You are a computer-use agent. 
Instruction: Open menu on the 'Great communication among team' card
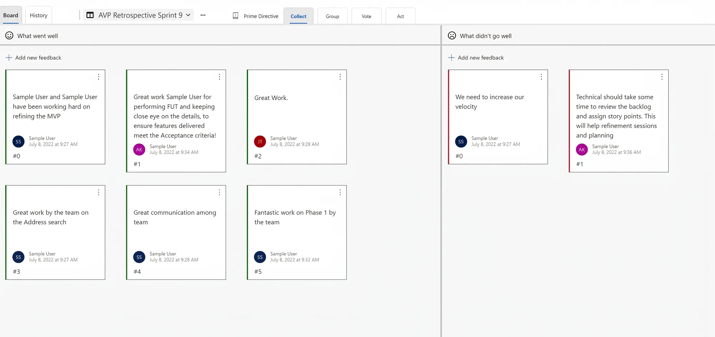tap(220, 192)
